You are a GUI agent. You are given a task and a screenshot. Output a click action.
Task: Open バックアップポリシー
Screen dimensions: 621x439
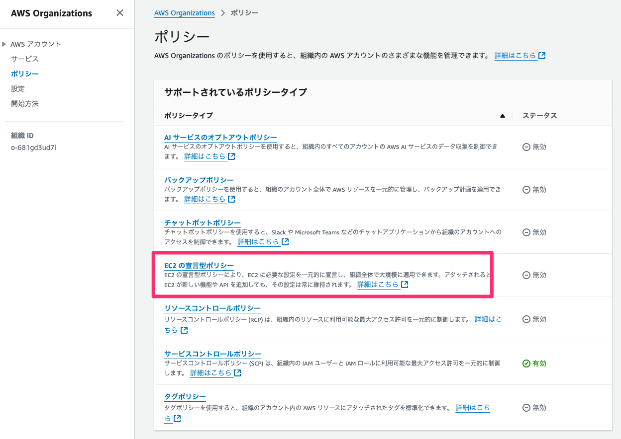pyautogui.click(x=199, y=180)
